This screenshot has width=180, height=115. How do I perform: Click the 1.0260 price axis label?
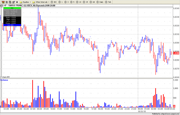[x=176, y=77]
